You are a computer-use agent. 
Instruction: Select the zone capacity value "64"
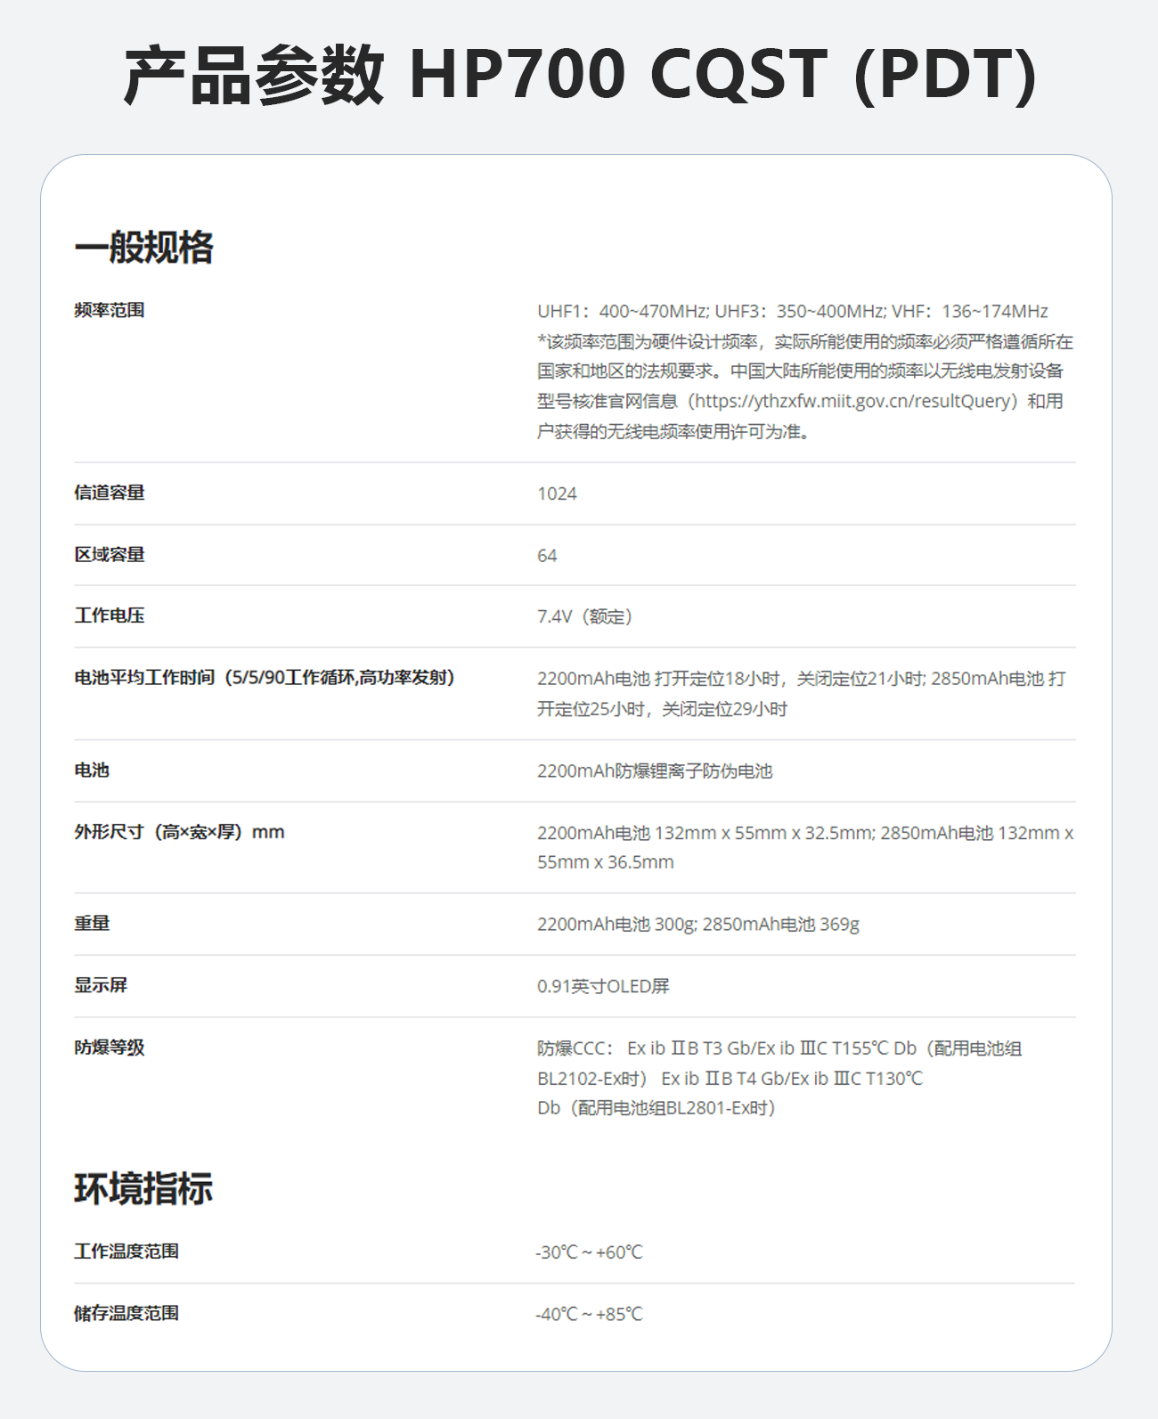pos(547,556)
